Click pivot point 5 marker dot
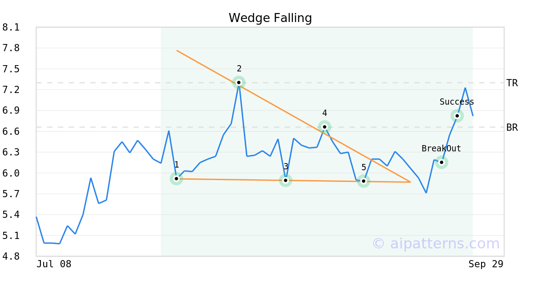 (364, 181)
